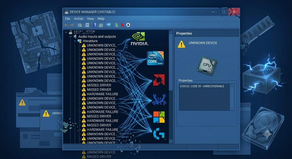Click the blue question mark Help icon

[x=95, y=25]
